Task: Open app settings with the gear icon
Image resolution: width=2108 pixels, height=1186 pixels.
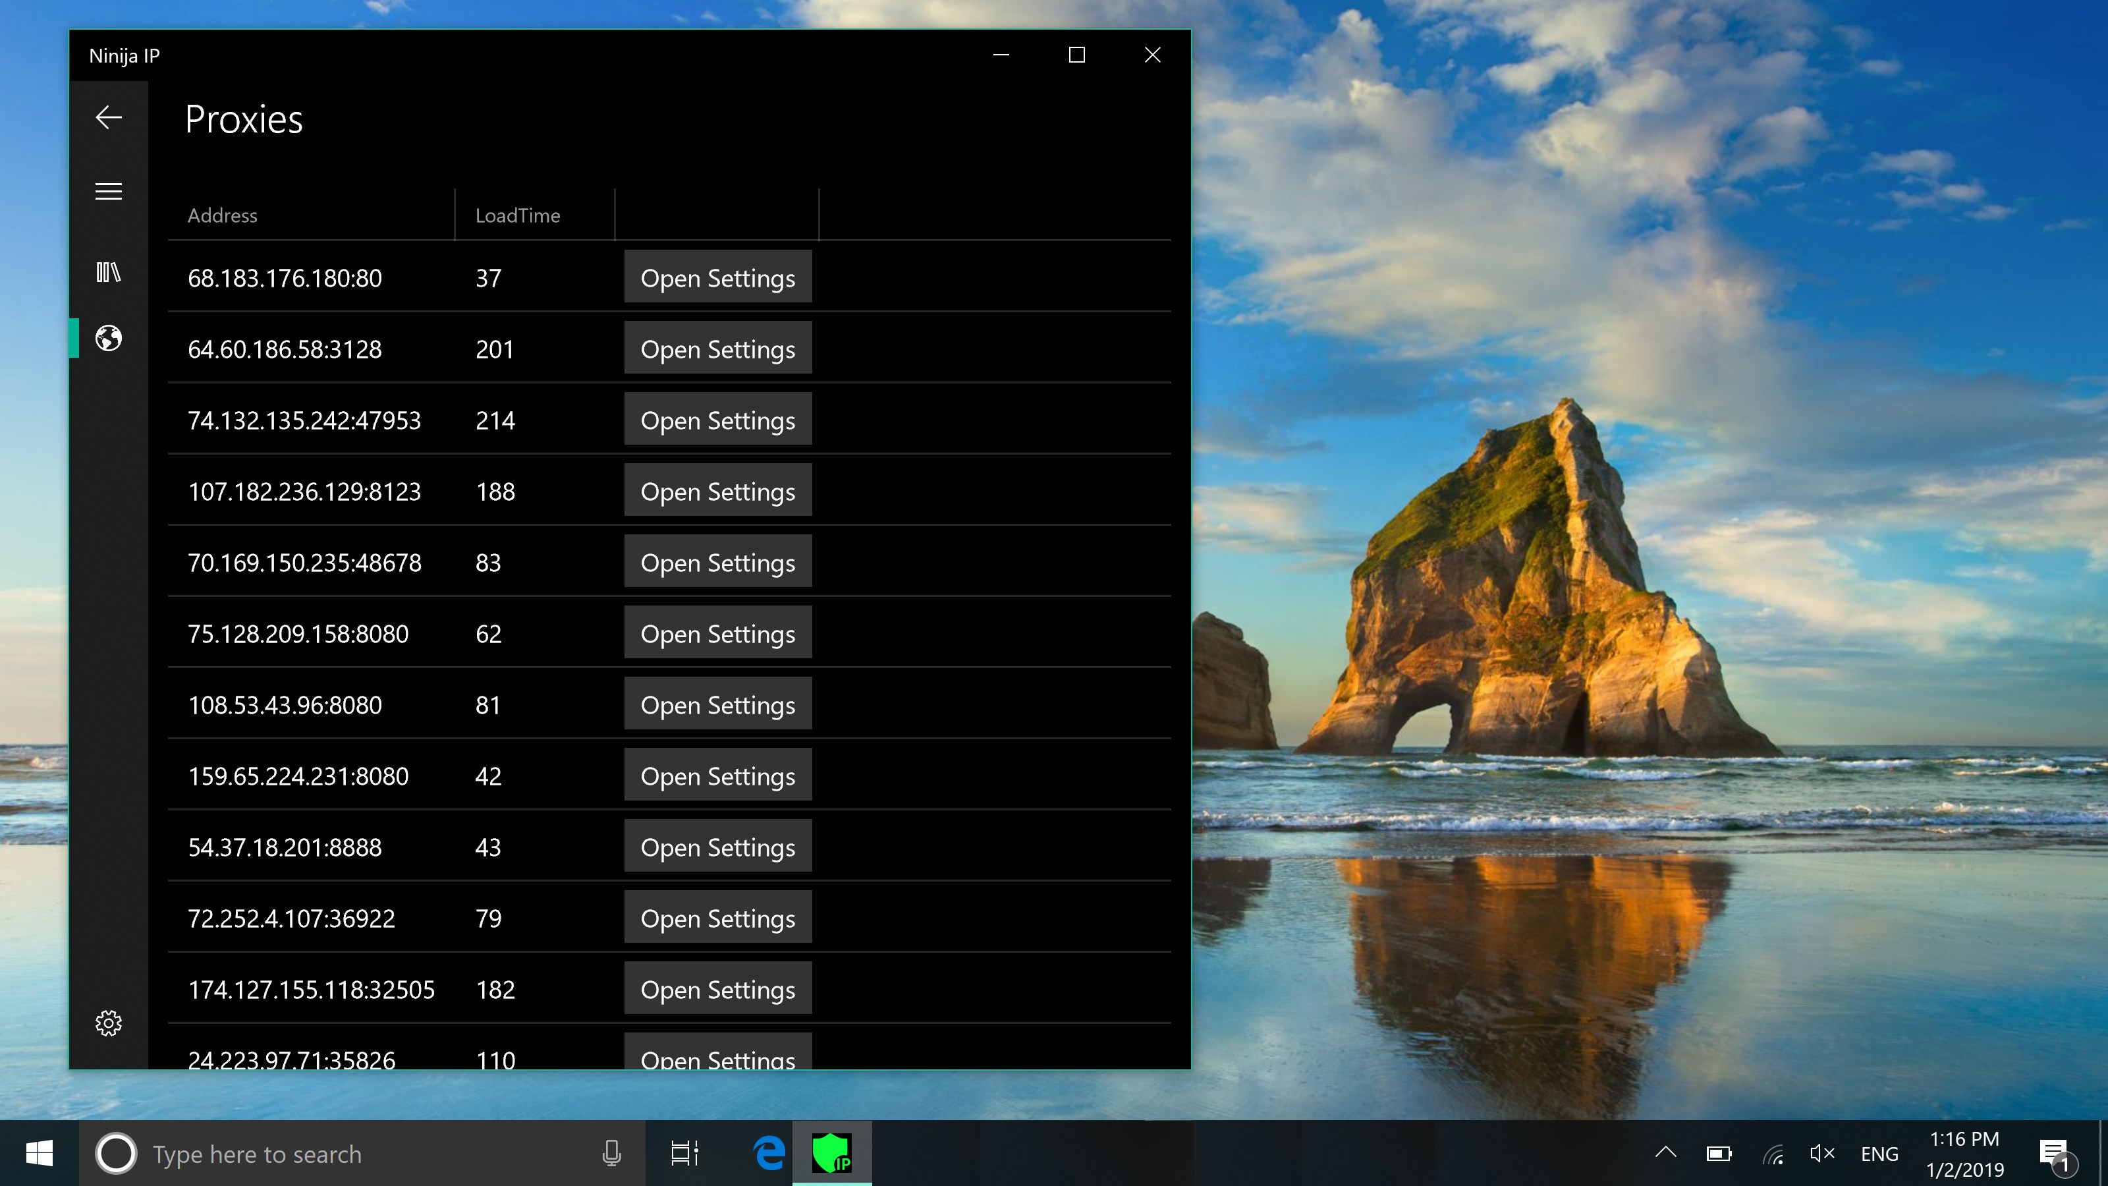Action: point(109,1023)
